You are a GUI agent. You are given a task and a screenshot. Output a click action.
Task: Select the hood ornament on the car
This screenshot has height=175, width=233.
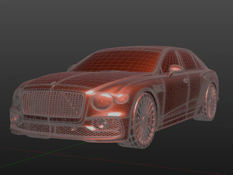pyautogui.click(x=53, y=84)
